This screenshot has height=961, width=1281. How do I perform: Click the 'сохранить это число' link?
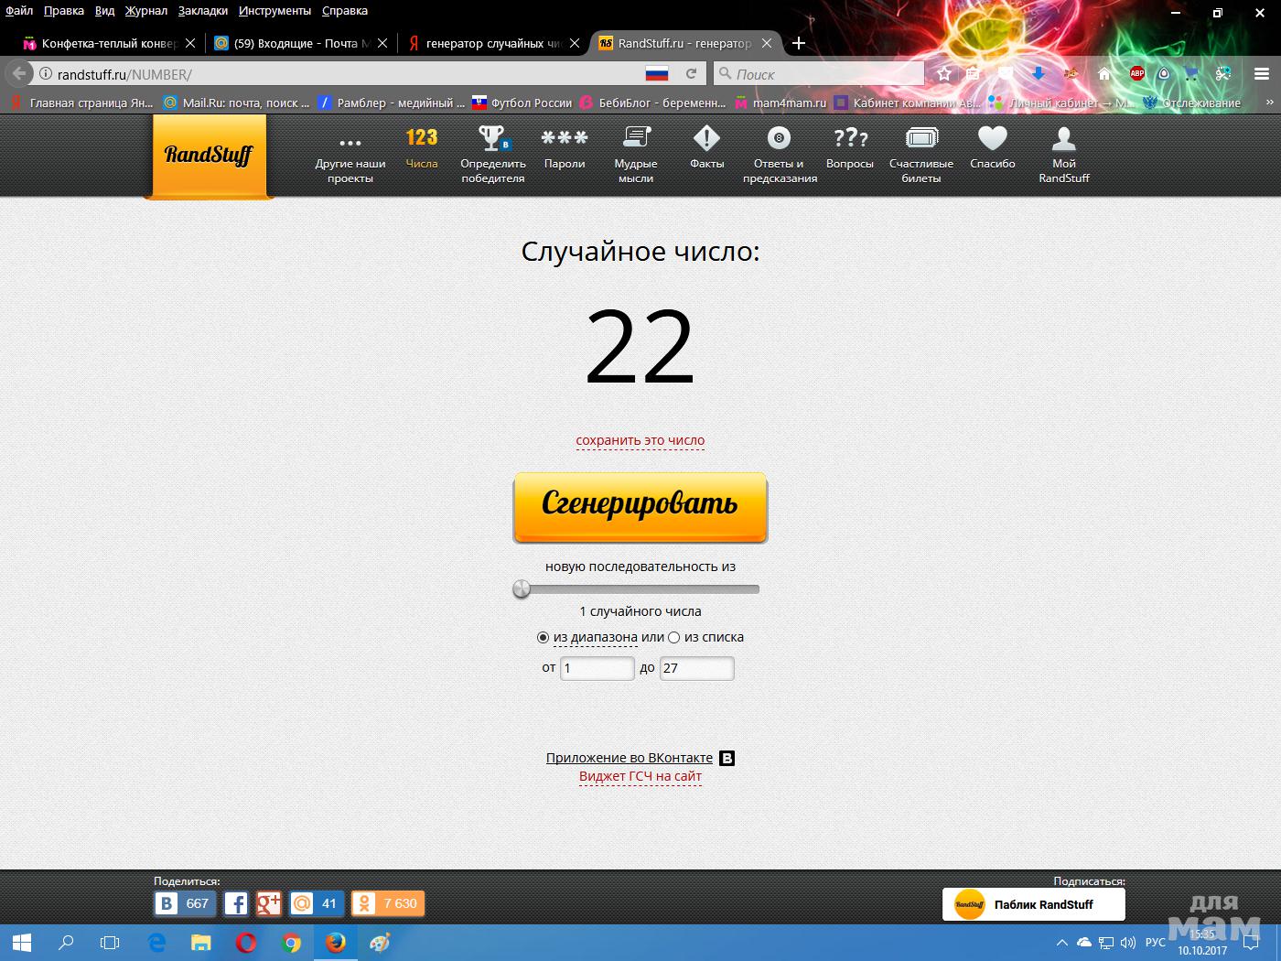pyautogui.click(x=640, y=440)
